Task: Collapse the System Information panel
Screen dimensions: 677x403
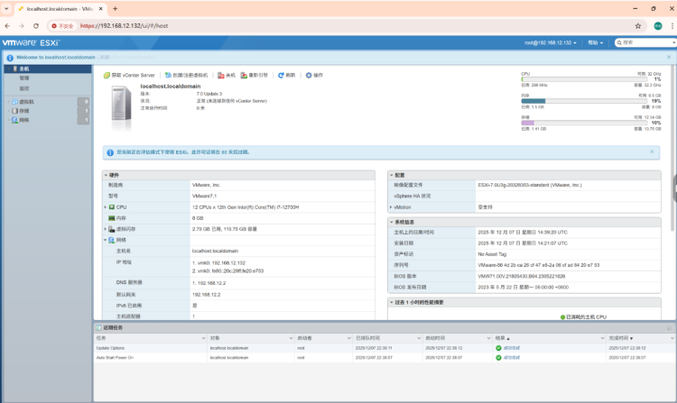Action: (392, 222)
